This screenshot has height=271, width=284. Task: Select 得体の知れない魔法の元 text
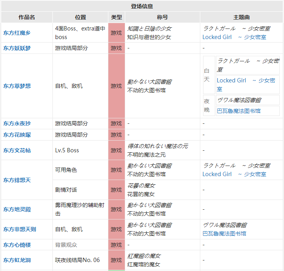(158, 146)
